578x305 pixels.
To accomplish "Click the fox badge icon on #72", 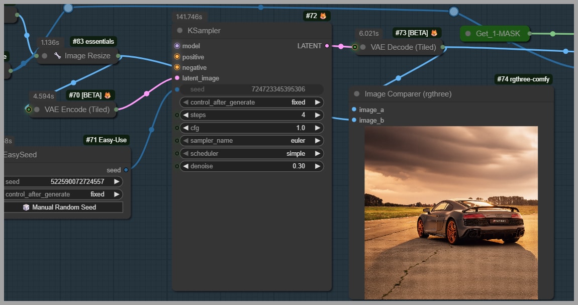I will click(x=323, y=16).
